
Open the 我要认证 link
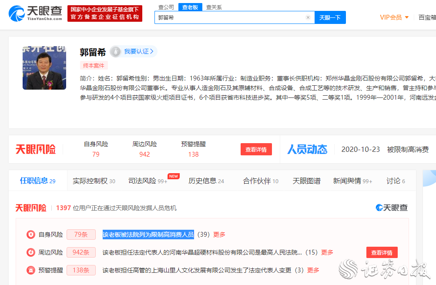tap(138, 51)
